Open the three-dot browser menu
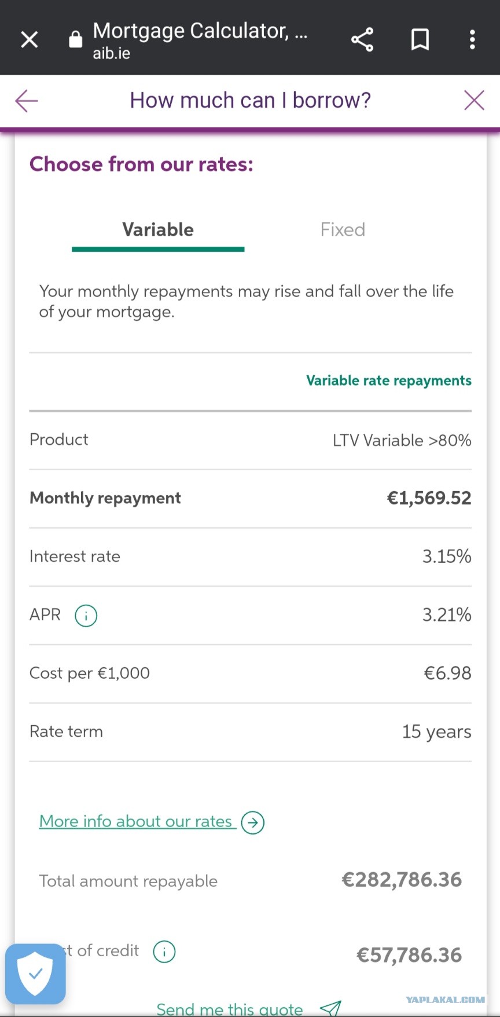 (472, 39)
